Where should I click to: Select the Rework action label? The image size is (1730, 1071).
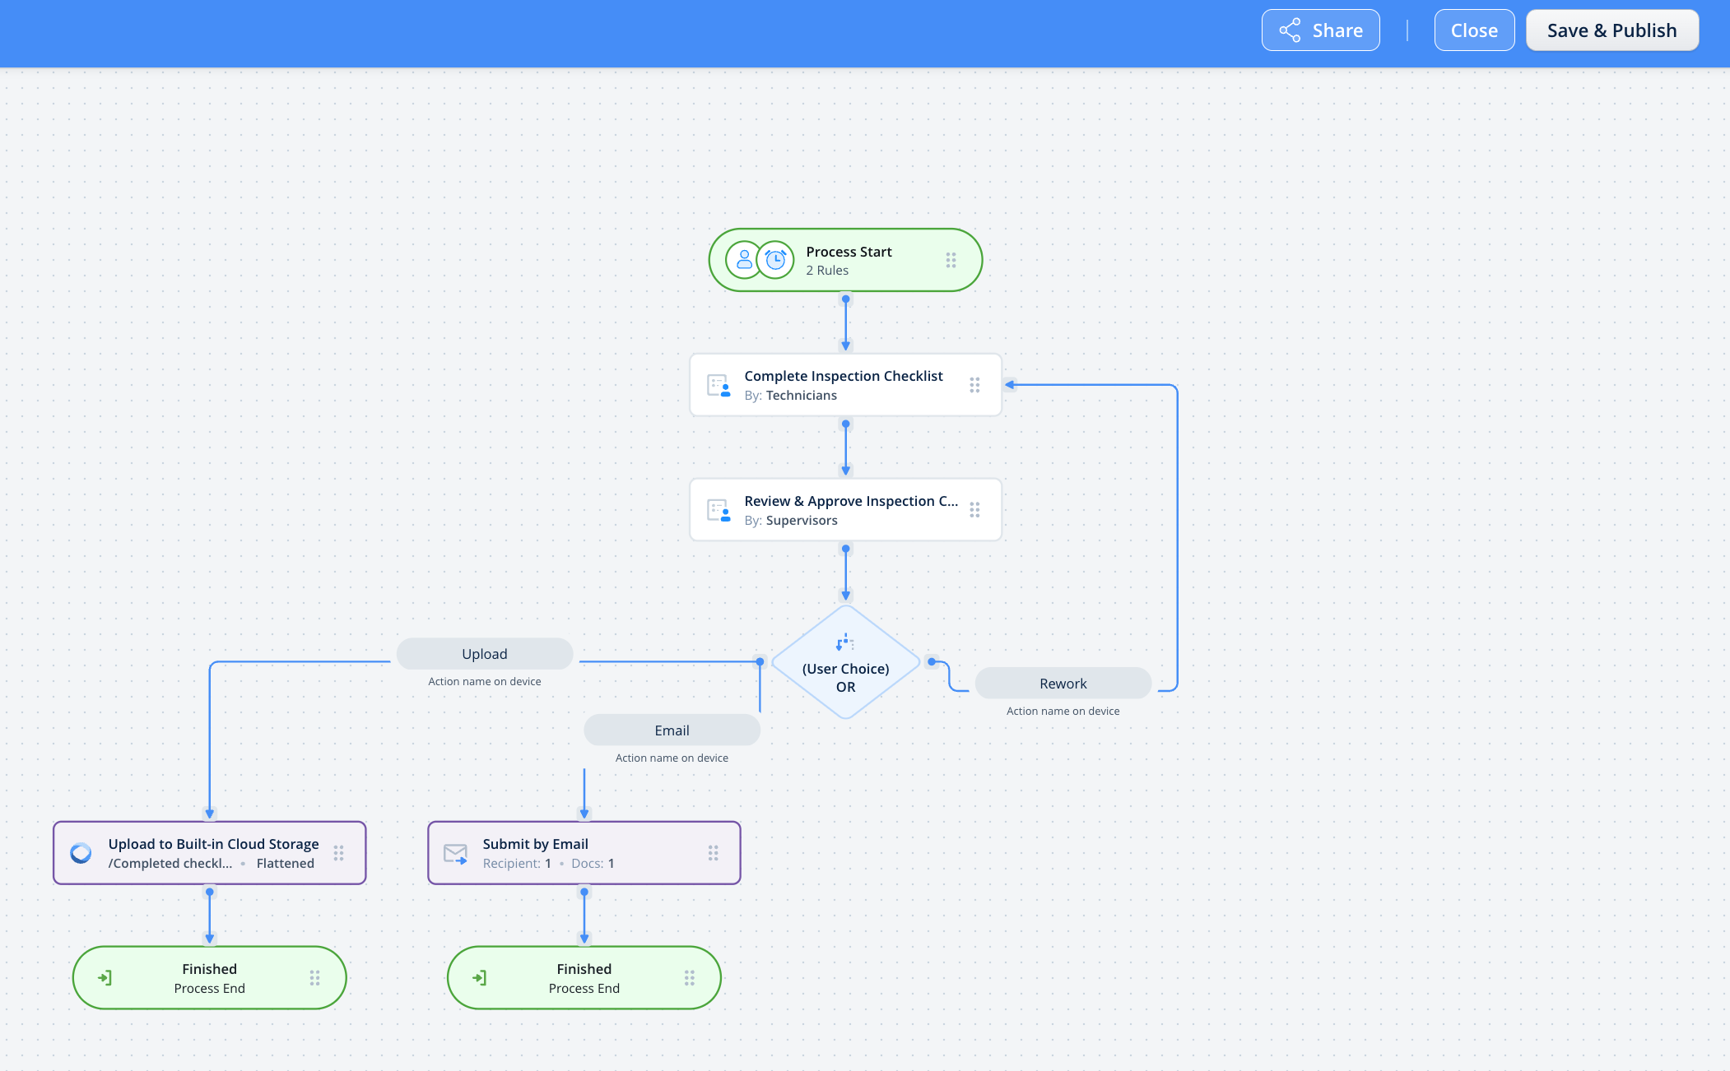[1063, 684]
